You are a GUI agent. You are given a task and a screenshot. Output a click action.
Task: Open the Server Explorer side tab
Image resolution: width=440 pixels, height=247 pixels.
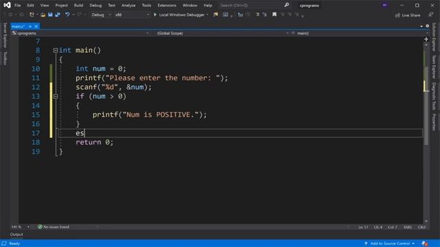(5, 35)
